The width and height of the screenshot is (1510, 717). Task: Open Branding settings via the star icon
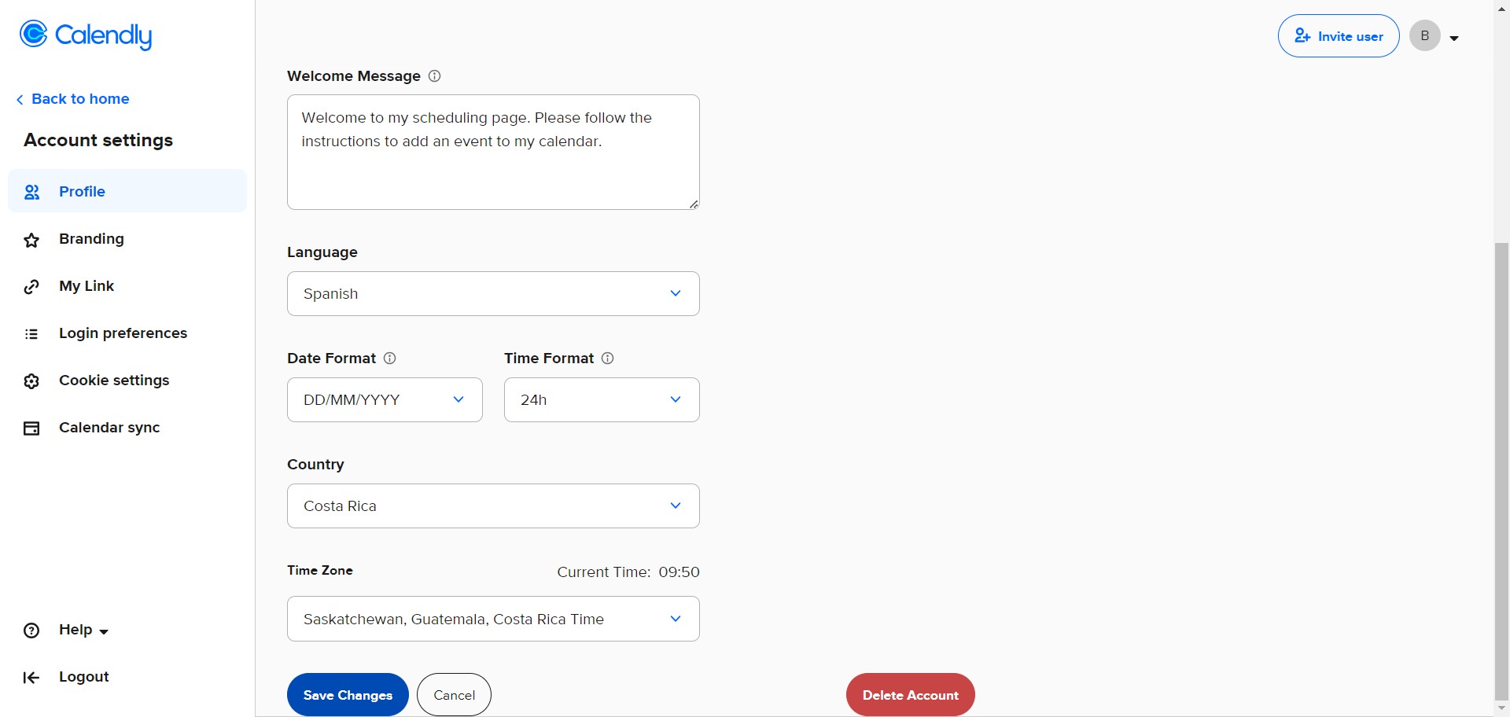point(31,239)
